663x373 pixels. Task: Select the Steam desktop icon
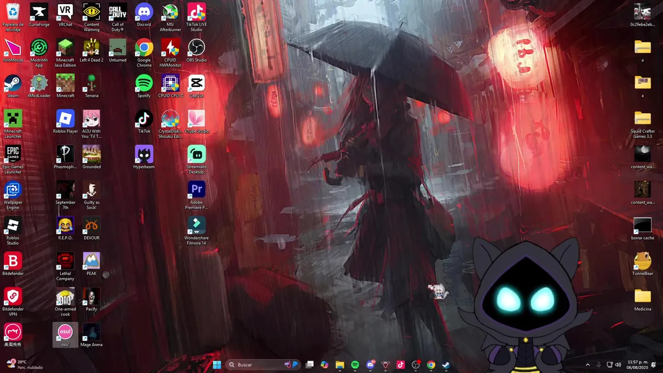(x=13, y=87)
